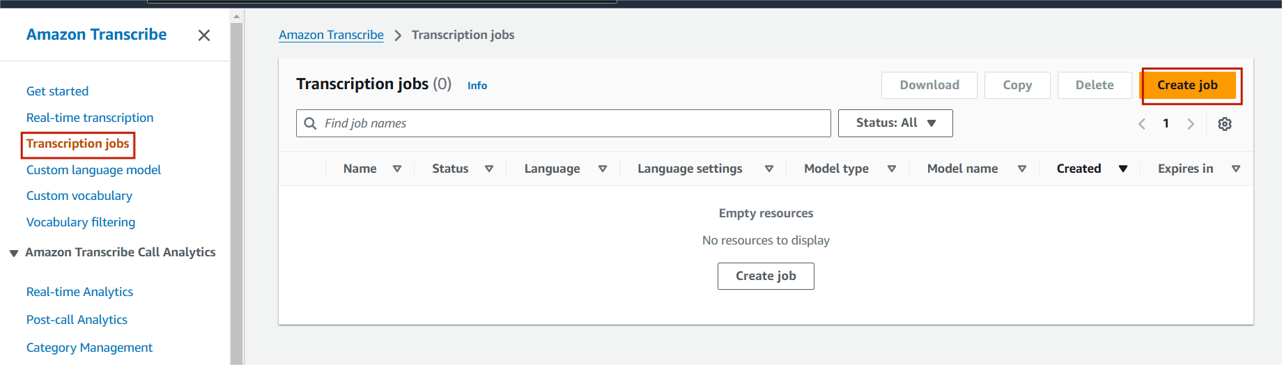This screenshot has height=365, width=1282.
Task: Open Custom vocabulary page
Action: coord(79,196)
